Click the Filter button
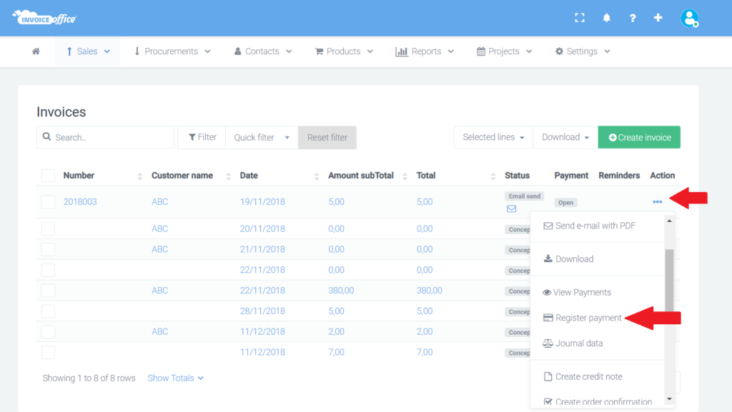The width and height of the screenshot is (732, 412). pyautogui.click(x=202, y=138)
